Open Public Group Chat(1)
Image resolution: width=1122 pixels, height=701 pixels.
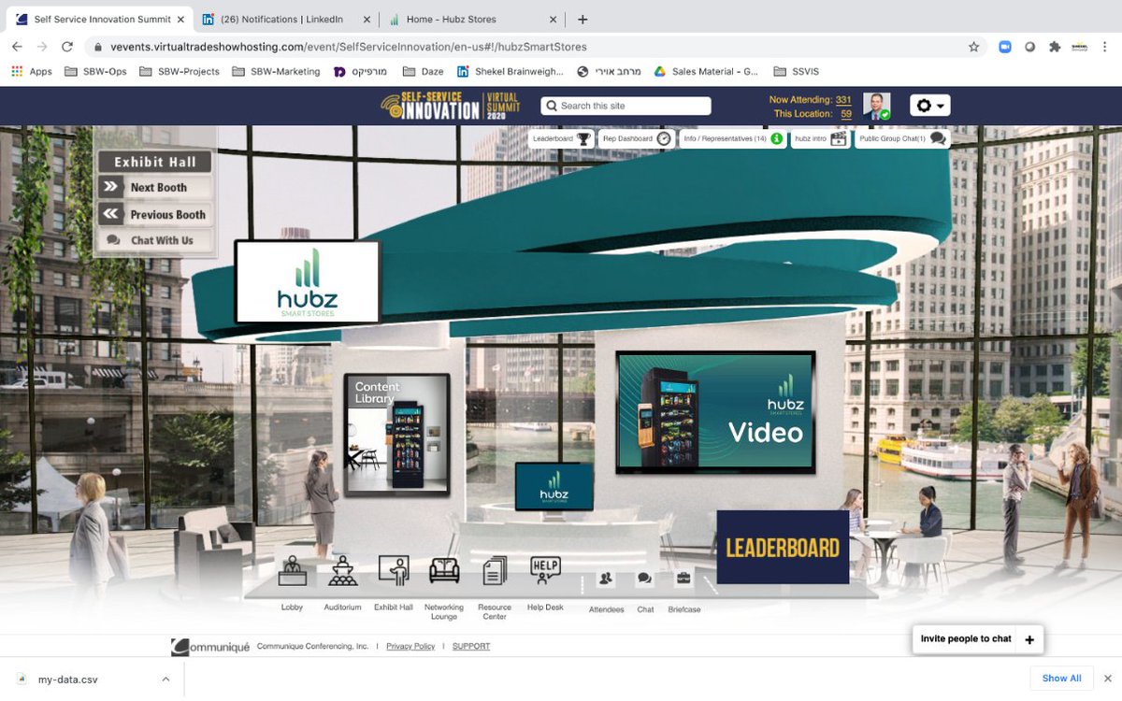[902, 138]
